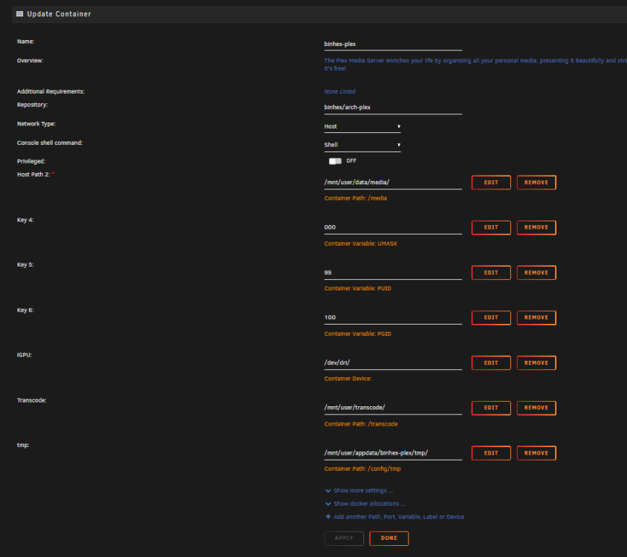This screenshot has height=557, width=627.
Task: Click the Update Container grid icon
Action: 19,14
